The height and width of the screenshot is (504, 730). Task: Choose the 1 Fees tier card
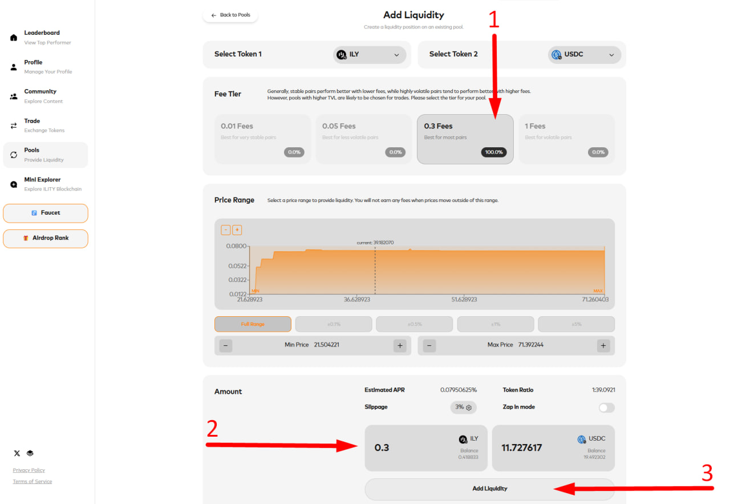point(566,139)
